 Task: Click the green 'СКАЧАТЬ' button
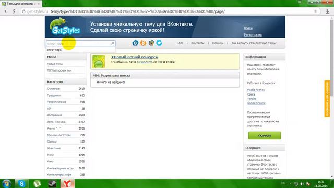point(265,136)
